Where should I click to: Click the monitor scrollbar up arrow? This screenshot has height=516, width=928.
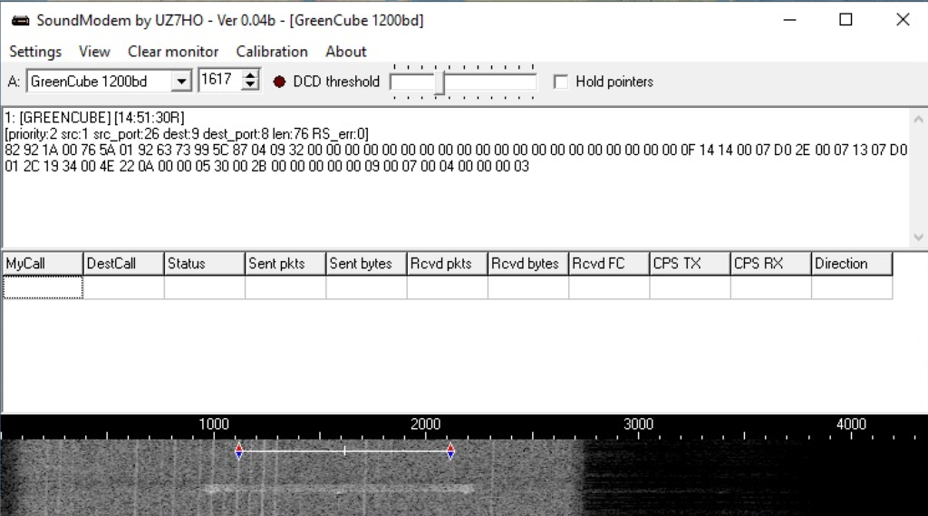click(919, 119)
